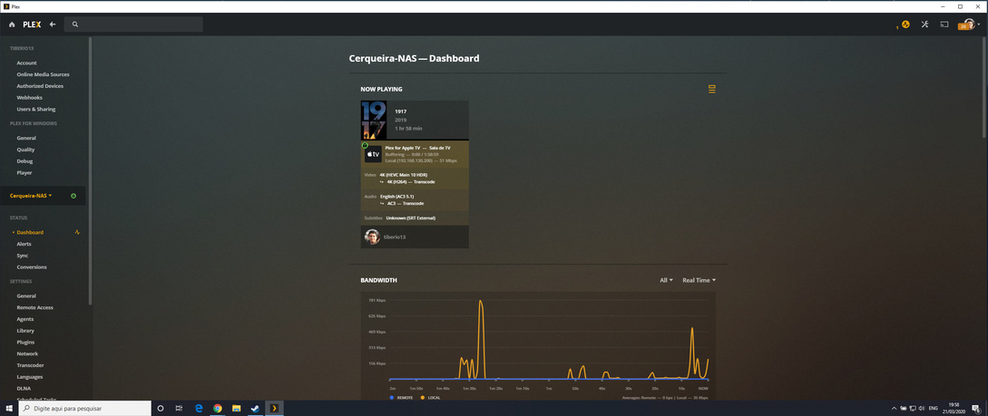The height and width of the screenshot is (416, 988).
Task: Click the main page scrollbar
Action: tap(985, 88)
